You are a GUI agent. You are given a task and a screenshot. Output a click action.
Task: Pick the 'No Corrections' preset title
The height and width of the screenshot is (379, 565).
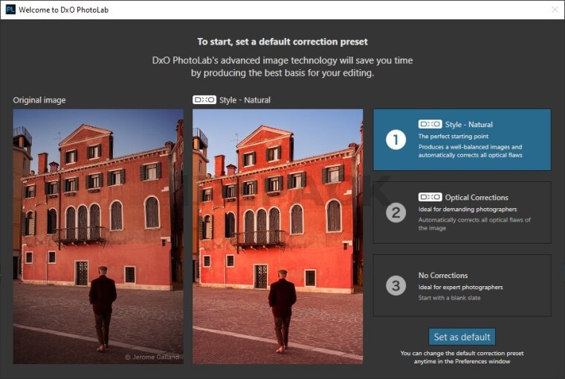(x=443, y=275)
